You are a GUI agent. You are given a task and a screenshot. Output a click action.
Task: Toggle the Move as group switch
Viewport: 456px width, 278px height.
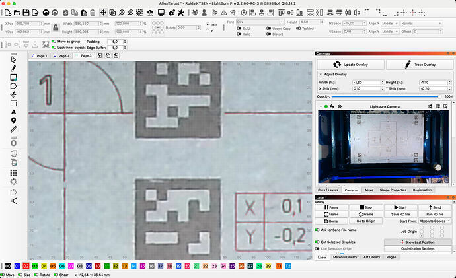coord(54,42)
